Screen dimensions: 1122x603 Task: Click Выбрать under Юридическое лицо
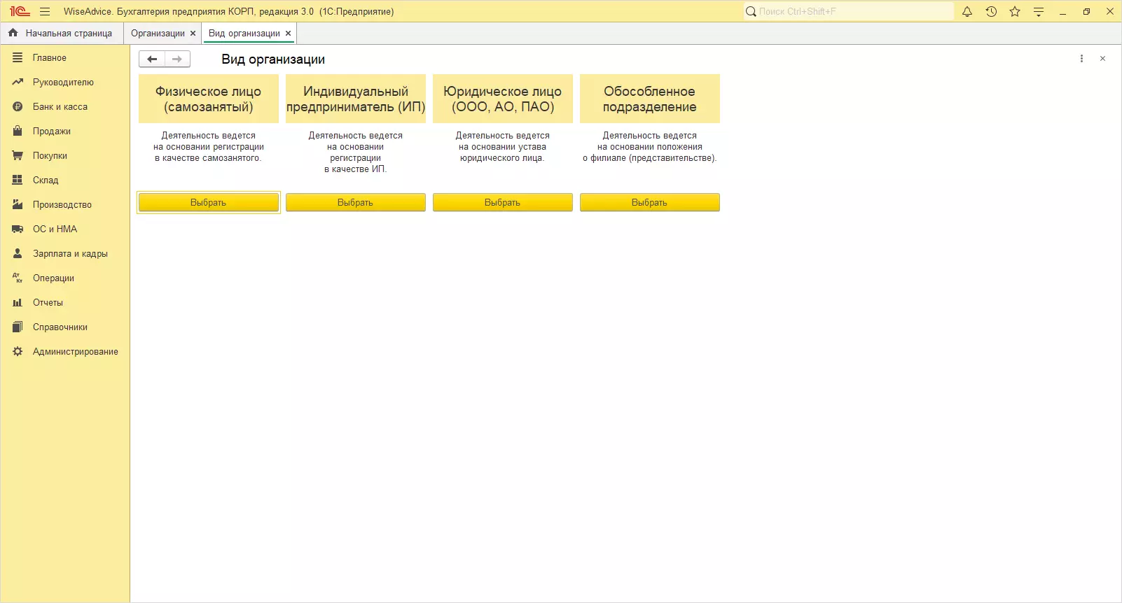click(503, 202)
